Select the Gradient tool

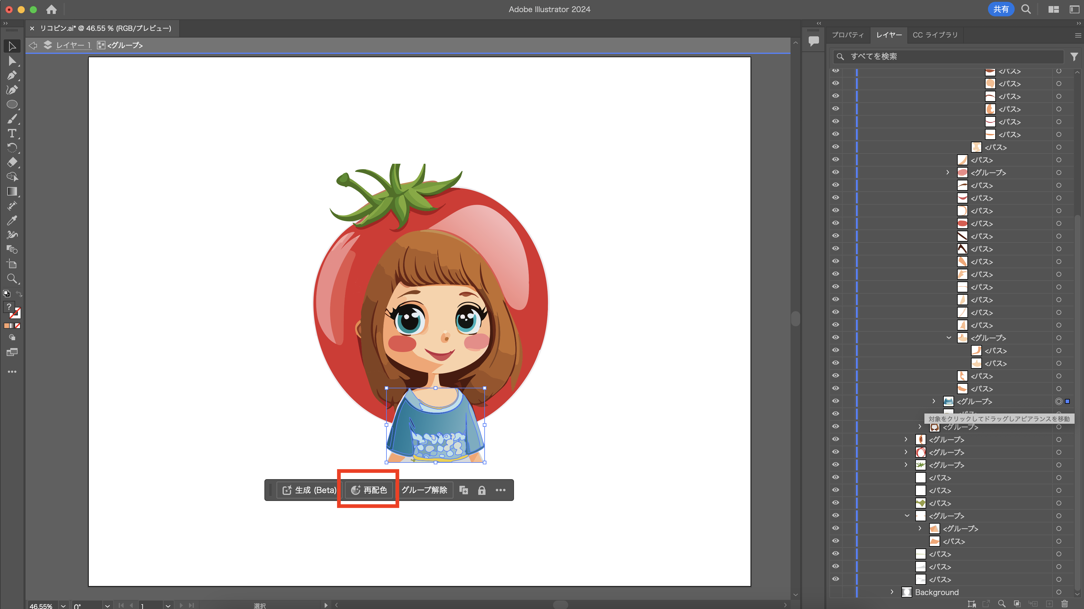coord(12,191)
